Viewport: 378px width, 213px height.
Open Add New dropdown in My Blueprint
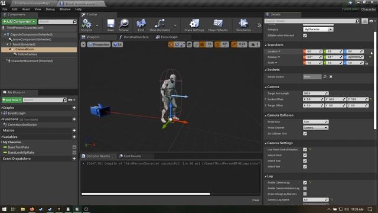pyautogui.click(x=12, y=100)
